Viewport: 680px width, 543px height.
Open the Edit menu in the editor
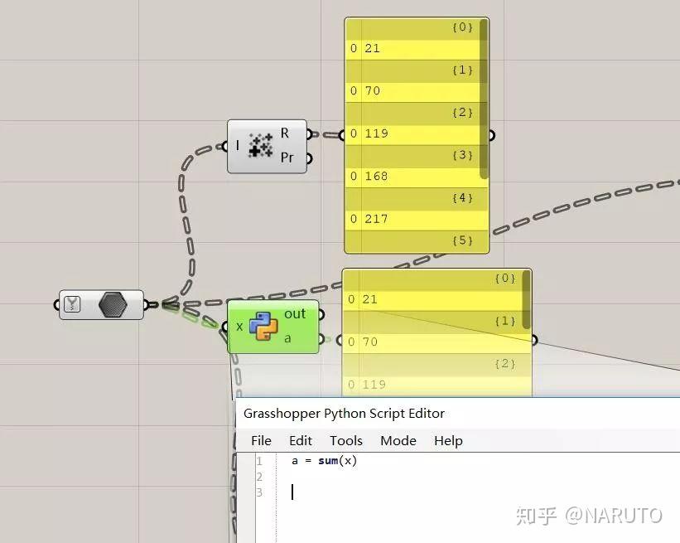click(x=301, y=440)
